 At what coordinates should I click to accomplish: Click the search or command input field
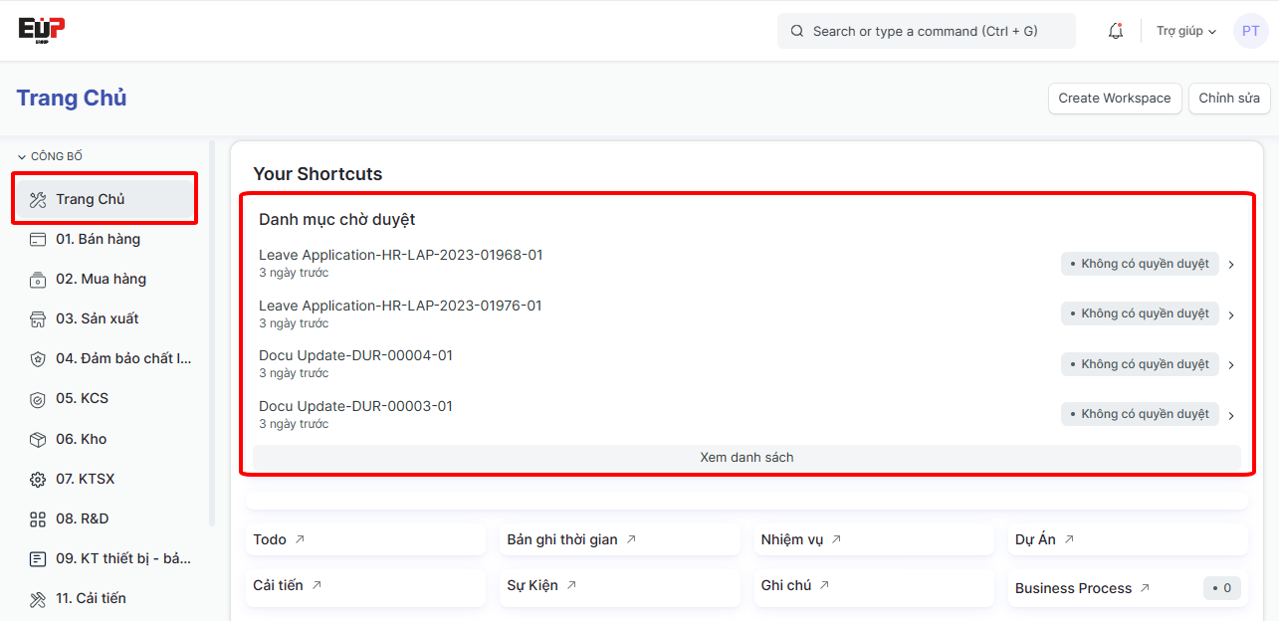[x=926, y=31]
